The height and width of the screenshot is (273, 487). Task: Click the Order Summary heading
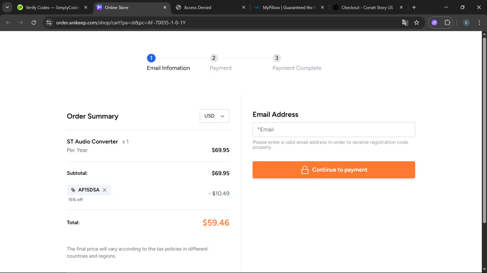pos(93,116)
